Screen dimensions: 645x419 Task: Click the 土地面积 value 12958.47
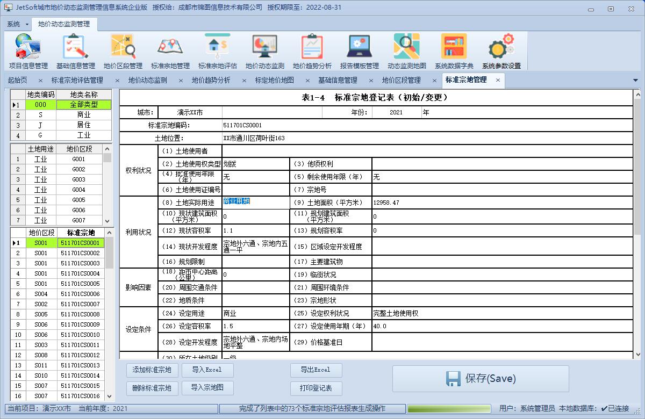502,203
